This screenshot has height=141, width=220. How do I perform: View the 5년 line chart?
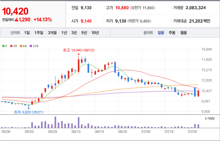[x=84, y=33]
